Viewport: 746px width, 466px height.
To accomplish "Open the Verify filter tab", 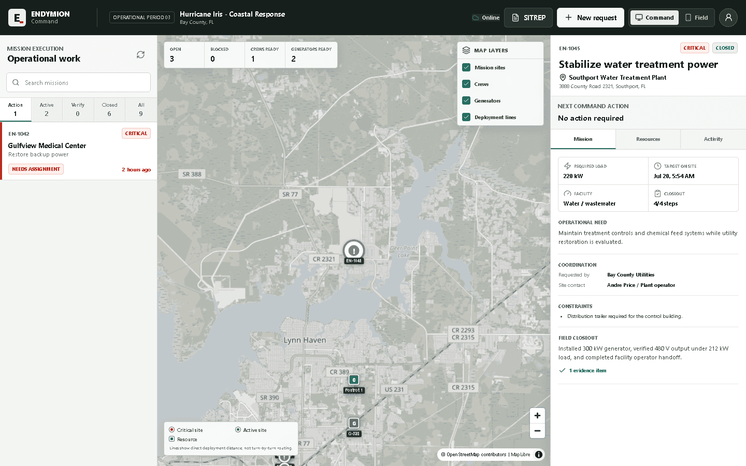I will [x=78, y=109].
